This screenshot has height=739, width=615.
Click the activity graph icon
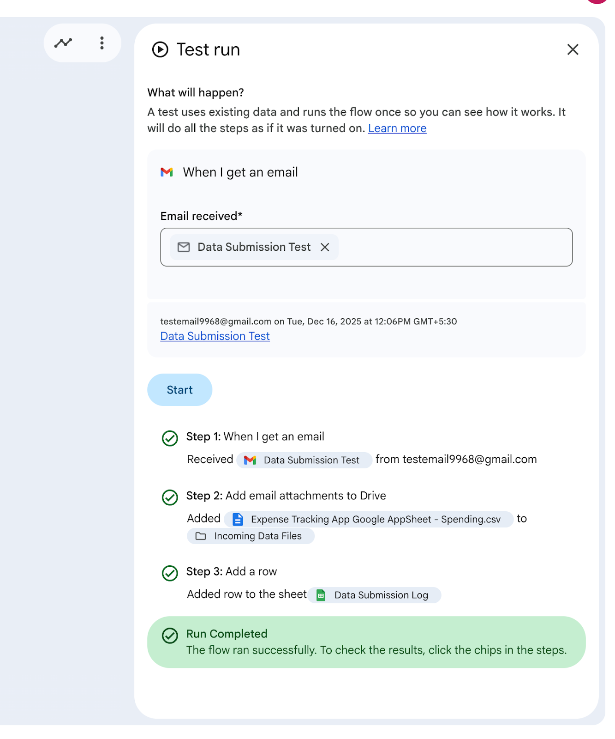(x=63, y=43)
